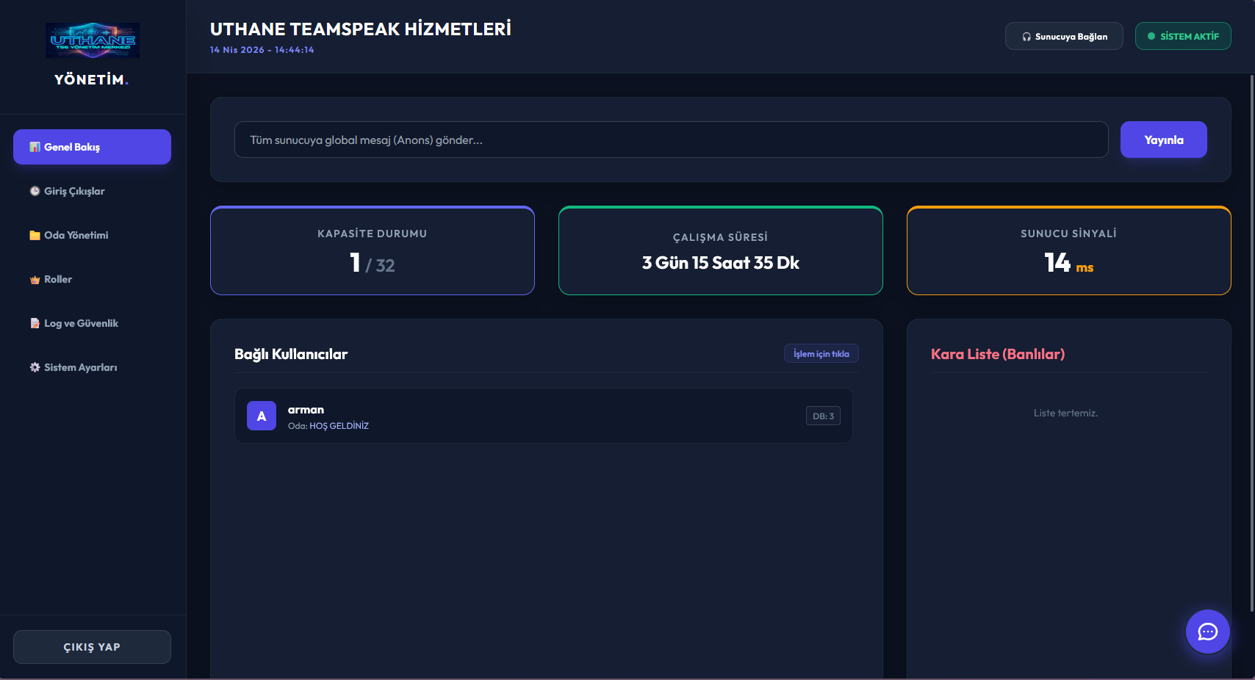This screenshot has height=680, width=1255.
Task: Click the clock icon for Giriş Çıkışlar
Action: (35, 191)
